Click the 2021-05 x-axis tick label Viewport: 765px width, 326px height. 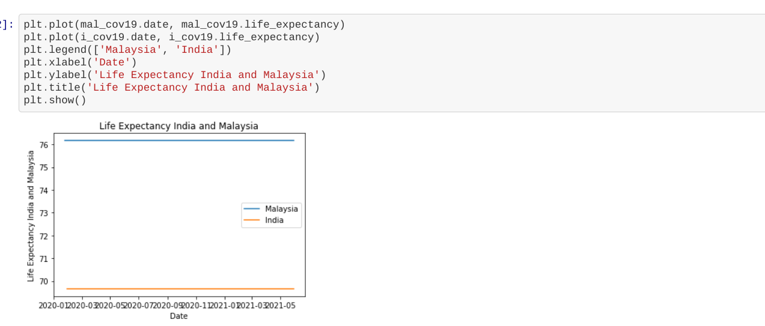[280, 305]
